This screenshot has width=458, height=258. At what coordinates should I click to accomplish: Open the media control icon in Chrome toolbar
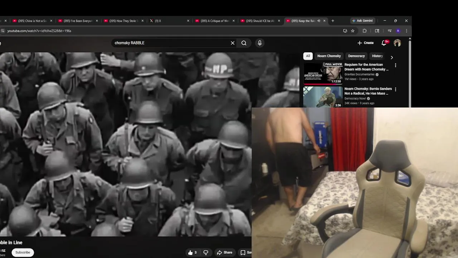click(389, 31)
